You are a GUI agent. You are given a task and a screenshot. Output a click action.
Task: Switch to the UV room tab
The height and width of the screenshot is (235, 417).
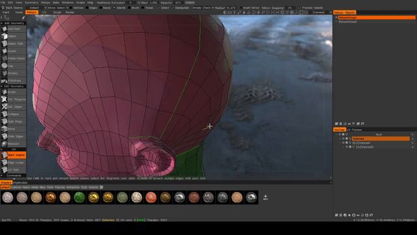coord(44,12)
